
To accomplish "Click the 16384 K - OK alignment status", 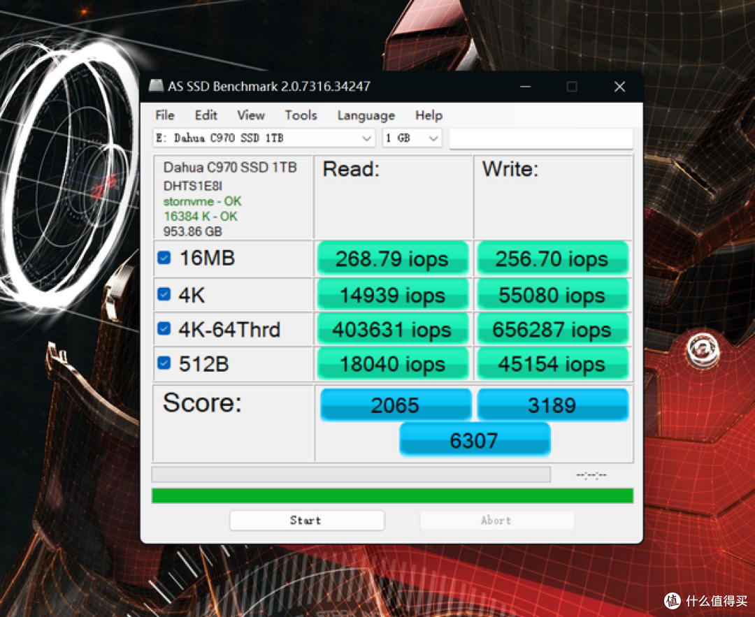I will 201,217.
